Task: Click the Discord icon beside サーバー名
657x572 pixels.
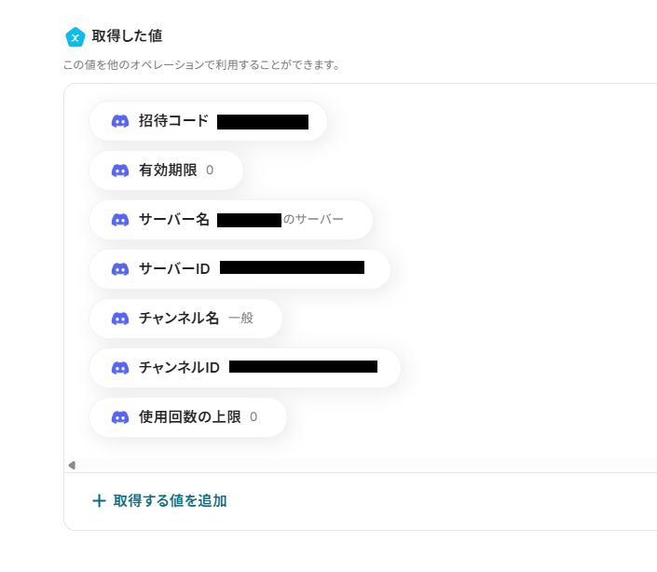Action: [120, 220]
